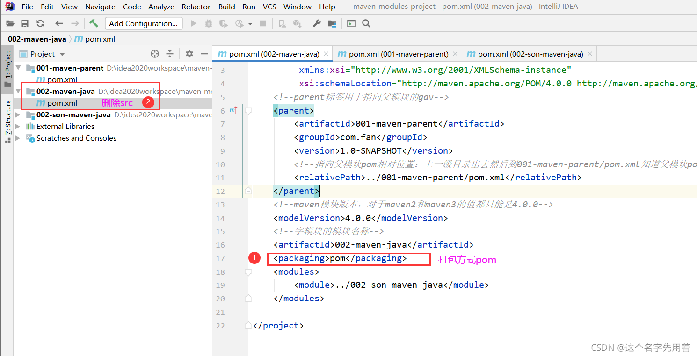The image size is (697, 356).
Task: Select the Scratches and Consoles row
Action: (x=112, y=138)
